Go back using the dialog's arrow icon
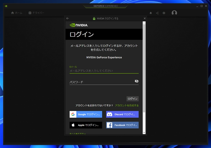The width and height of the screenshot is (211, 148). click(x=68, y=18)
